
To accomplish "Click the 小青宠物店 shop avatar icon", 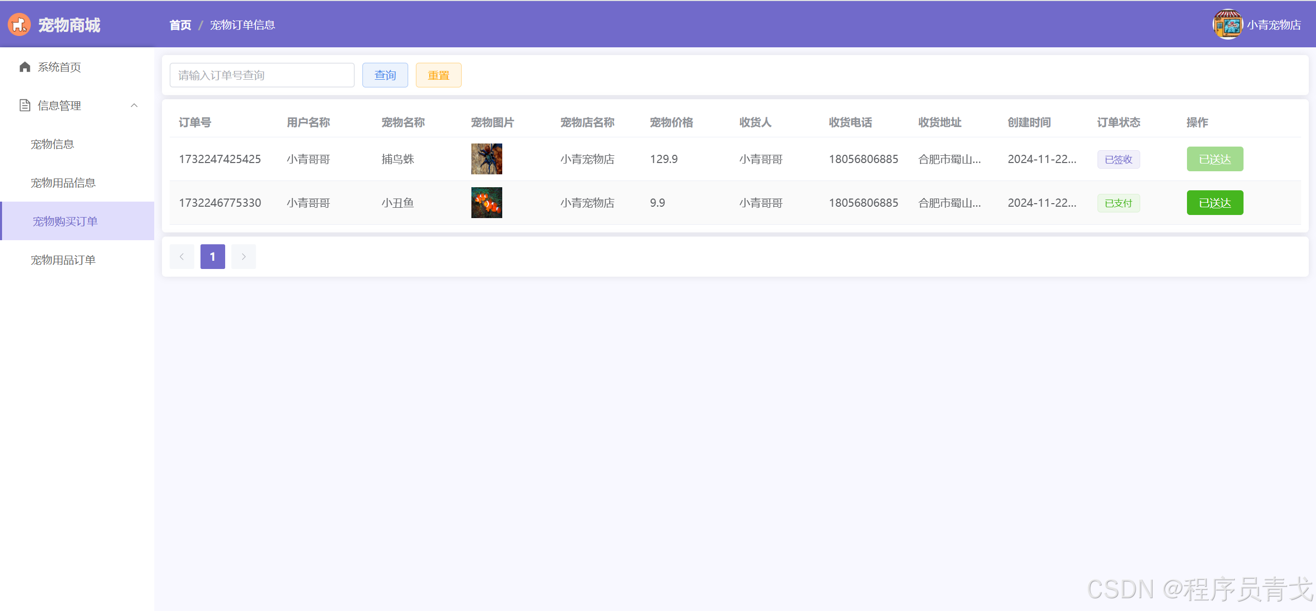I will (1228, 25).
